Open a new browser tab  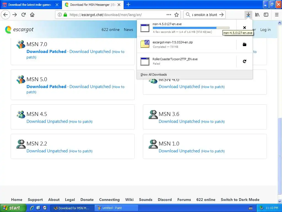128,4
